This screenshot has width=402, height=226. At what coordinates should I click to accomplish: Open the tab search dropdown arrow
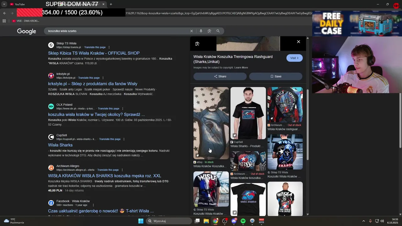click(4, 4)
